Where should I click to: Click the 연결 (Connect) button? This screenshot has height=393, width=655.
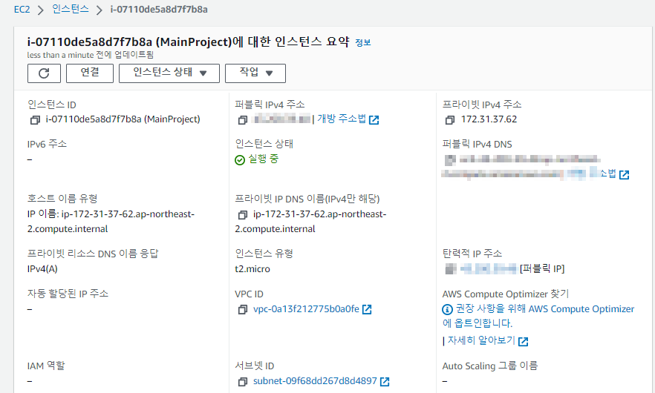(x=90, y=73)
